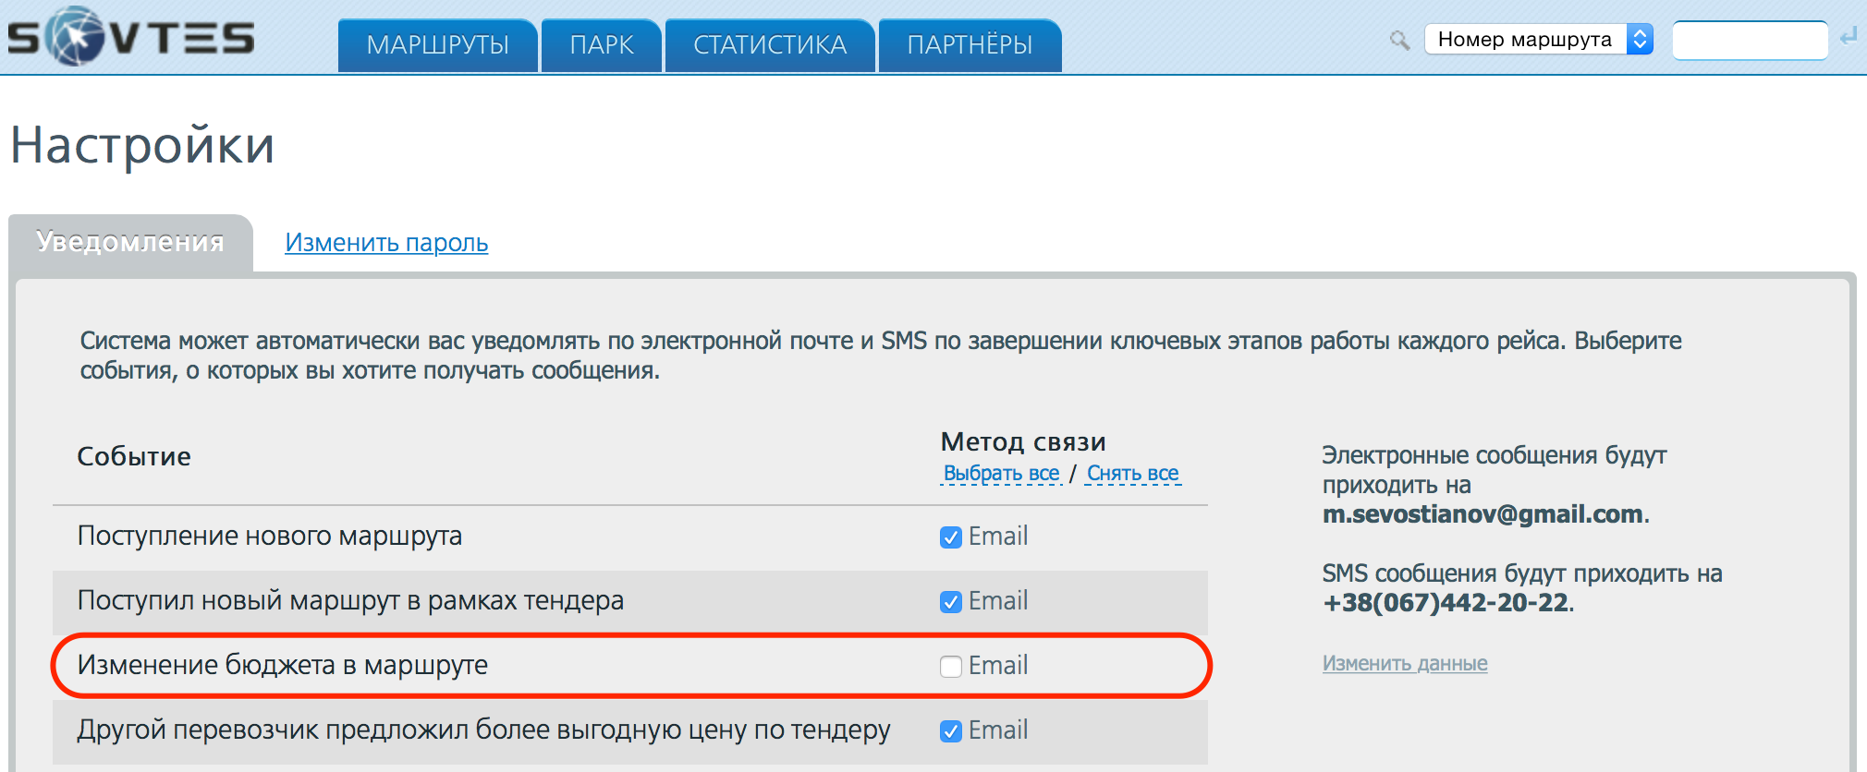Click the SOVTES globe logo
Viewport: 1867px width, 772px height.
pos(130,37)
